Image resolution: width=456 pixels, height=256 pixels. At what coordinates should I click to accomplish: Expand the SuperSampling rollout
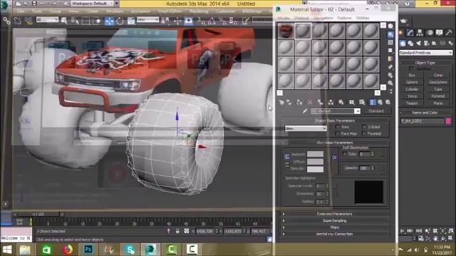coord(334,220)
